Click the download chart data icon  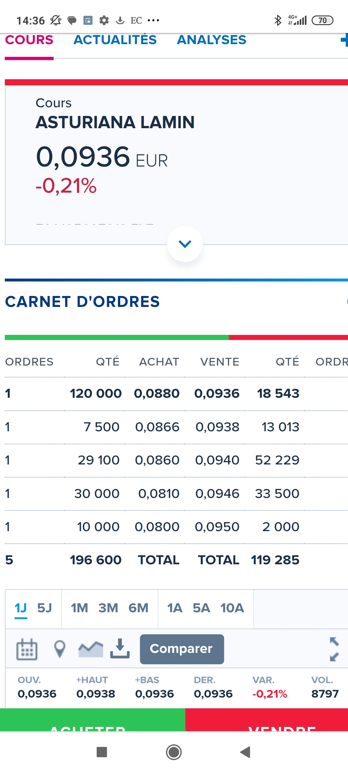(x=120, y=648)
